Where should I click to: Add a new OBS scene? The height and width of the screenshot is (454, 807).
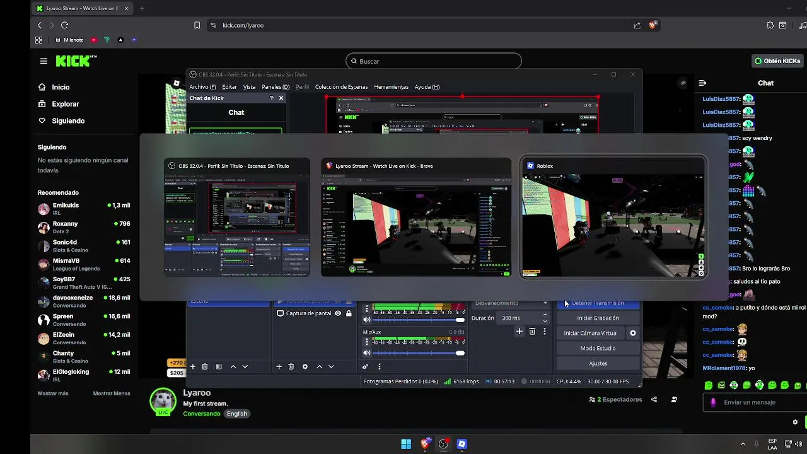tap(193, 366)
